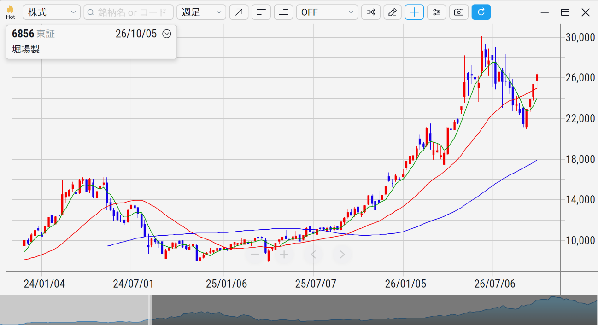Minimize the chart window
598x325 pixels.
(545, 12)
